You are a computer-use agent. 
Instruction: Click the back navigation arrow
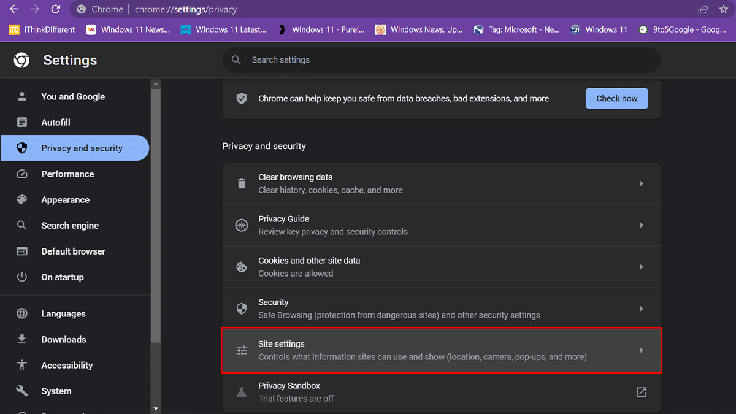click(14, 9)
